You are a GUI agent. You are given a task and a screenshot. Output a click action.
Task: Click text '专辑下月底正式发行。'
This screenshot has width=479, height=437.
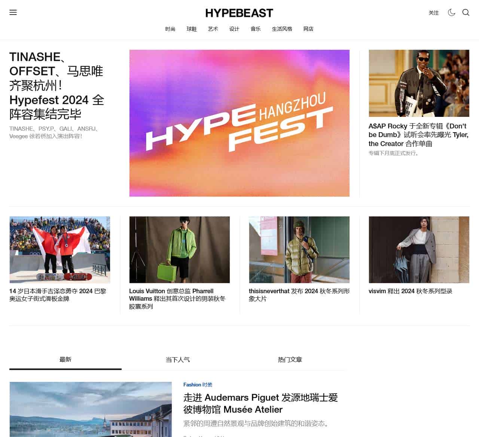(394, 153)
